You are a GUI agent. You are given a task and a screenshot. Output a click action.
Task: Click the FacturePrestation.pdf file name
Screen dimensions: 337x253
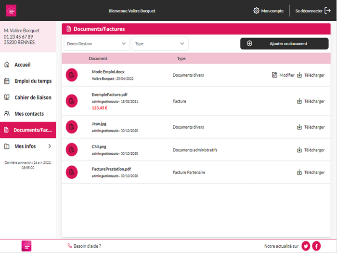[x=111, y=169]
